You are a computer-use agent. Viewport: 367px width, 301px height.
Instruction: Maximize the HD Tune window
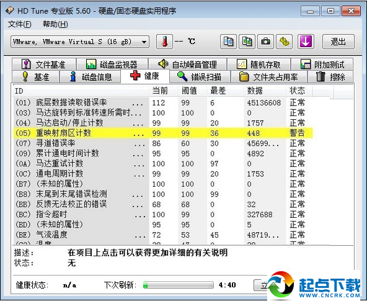330,11
